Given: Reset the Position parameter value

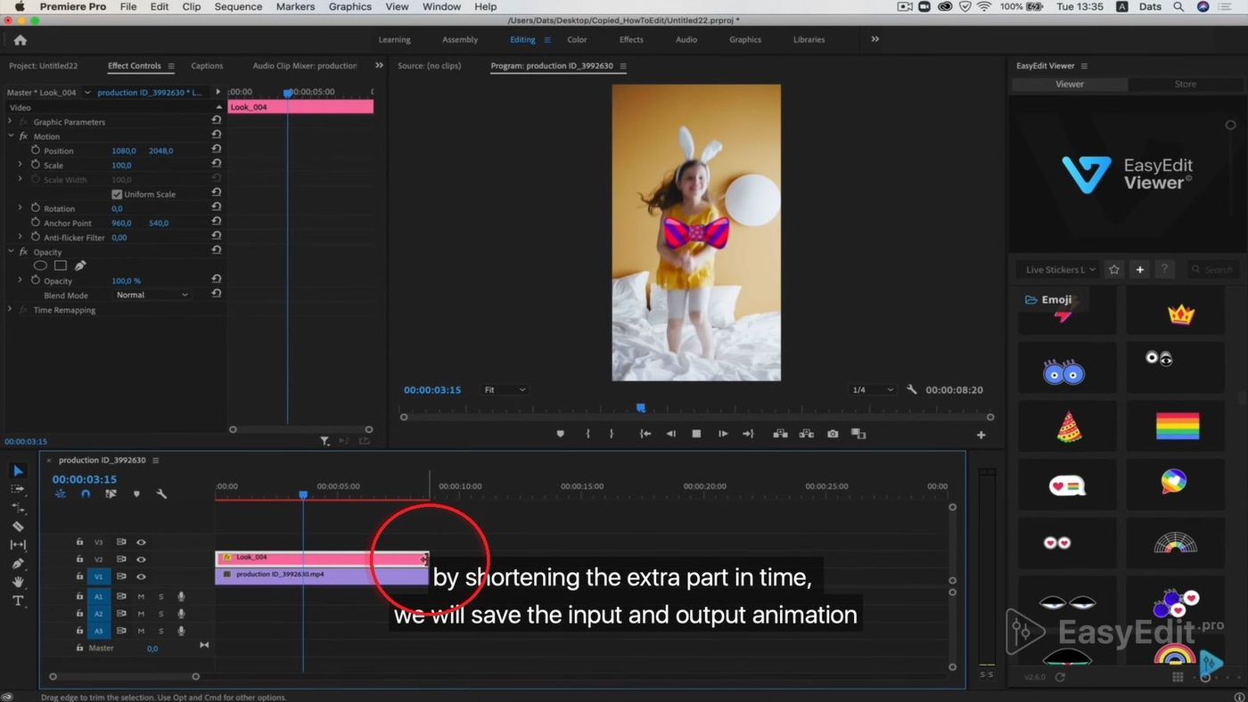Looking at the screenshot, I should coord(216,151).
